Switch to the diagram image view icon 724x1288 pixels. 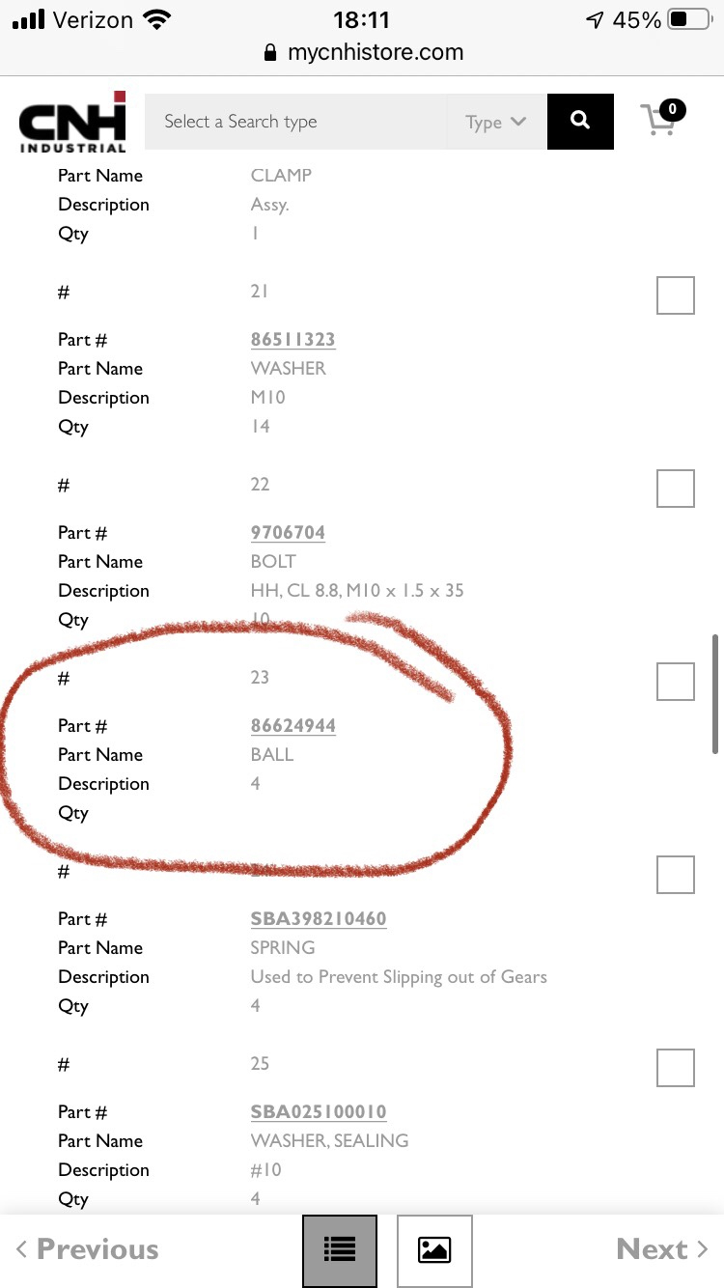coord(434,1250)
